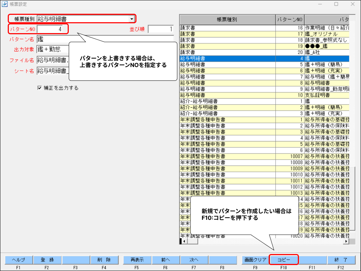This screenshot has height=271, width=361.
Task: Click the 出力対象 field showing 鑑＋勤怠
Action: point(53,49)
